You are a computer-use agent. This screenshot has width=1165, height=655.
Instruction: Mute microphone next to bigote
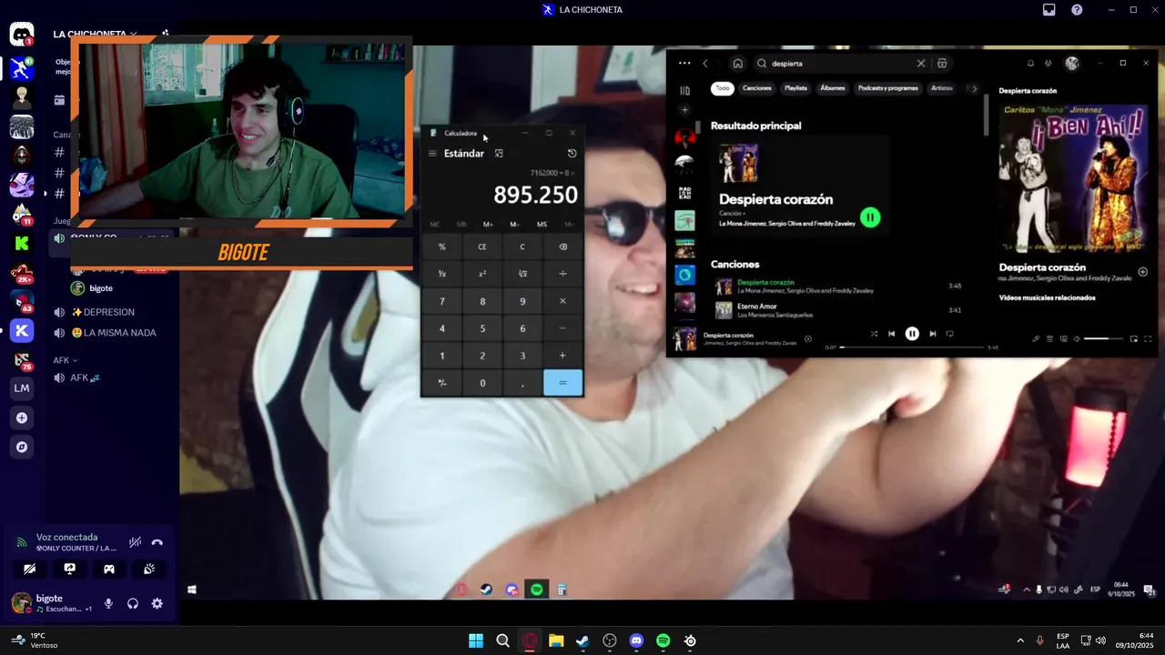coord(108,603)
